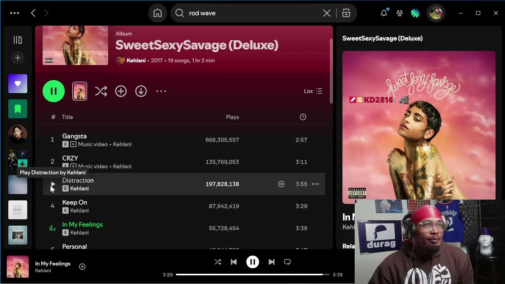Click the music video icon in Gangsta row
Image resolution: width=505 pixels, height=284 pixels.
click(73, 144)
